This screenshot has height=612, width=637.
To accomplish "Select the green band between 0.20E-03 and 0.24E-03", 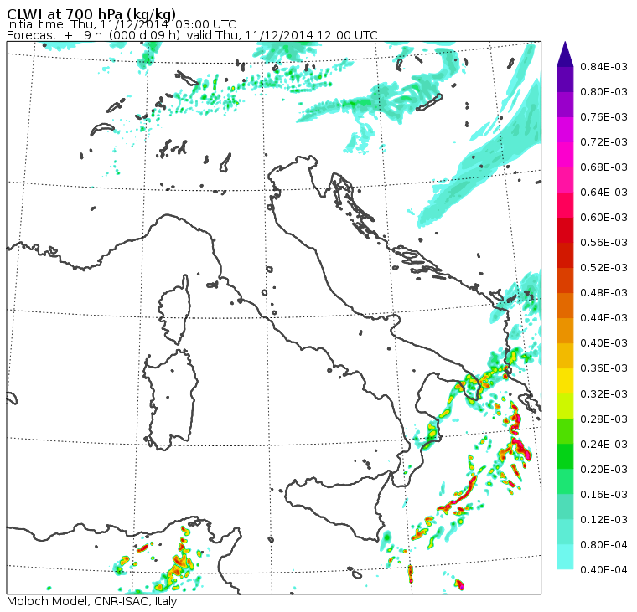I will coord(565,456).
